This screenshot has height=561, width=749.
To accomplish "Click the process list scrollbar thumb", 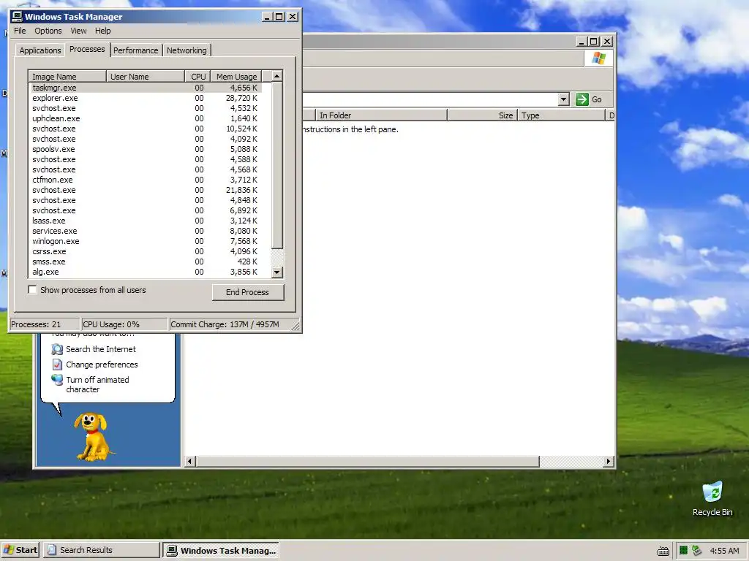I will click(277, 165).
